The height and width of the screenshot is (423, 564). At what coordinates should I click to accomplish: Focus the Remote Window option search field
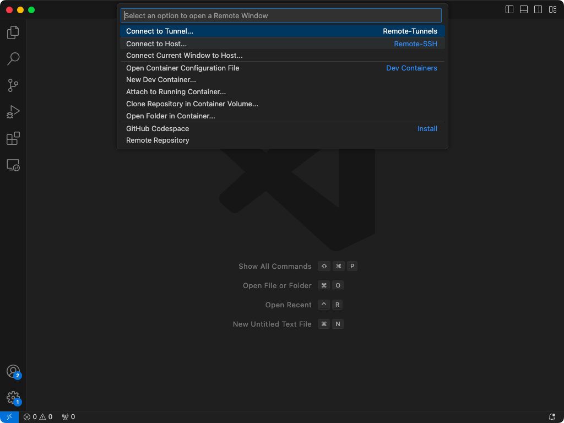point(281,15)
